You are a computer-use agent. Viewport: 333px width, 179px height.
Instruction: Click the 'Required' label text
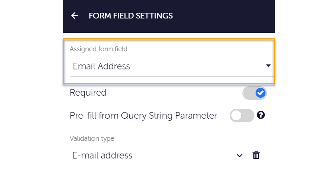[88, 93]
